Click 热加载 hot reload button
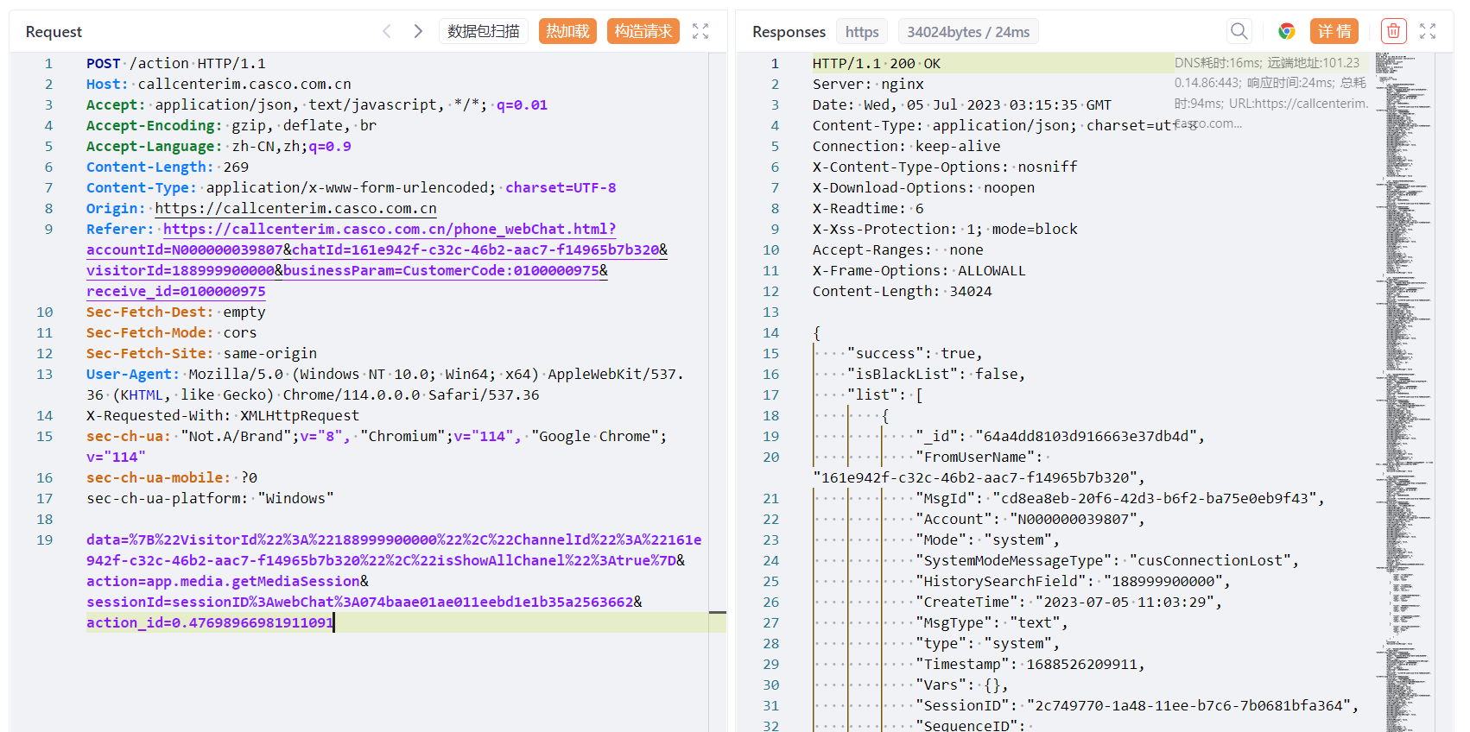This screenshot has height=732, width=1470. (x=567, y=31)
